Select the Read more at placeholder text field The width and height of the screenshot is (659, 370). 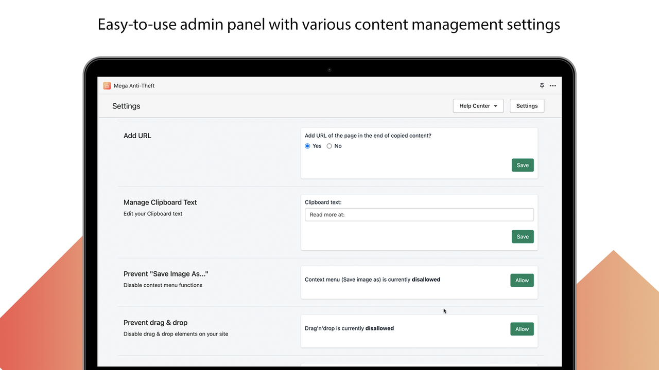[x=419, y=214]
